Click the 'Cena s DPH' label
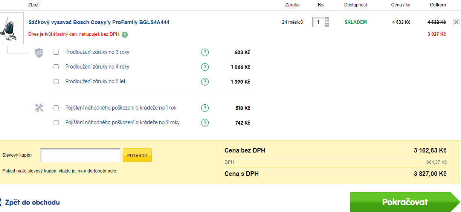 pyautogui.click(x=241, y=174)
